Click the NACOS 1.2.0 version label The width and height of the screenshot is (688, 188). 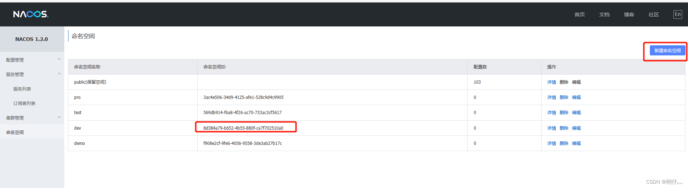click(32, 39)
